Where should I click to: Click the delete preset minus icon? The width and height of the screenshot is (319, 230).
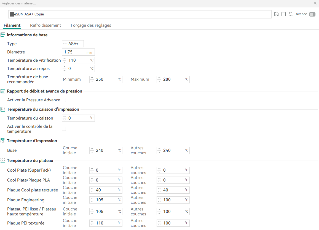coord(283,14)
